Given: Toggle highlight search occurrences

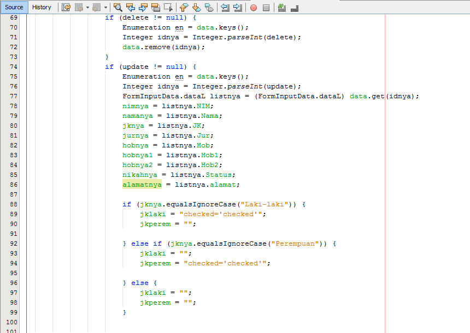Looking at the screenshot, I should pyautogui.click(x=155, y=7).
